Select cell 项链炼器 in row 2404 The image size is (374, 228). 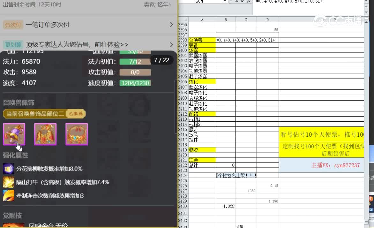[202, 71]
